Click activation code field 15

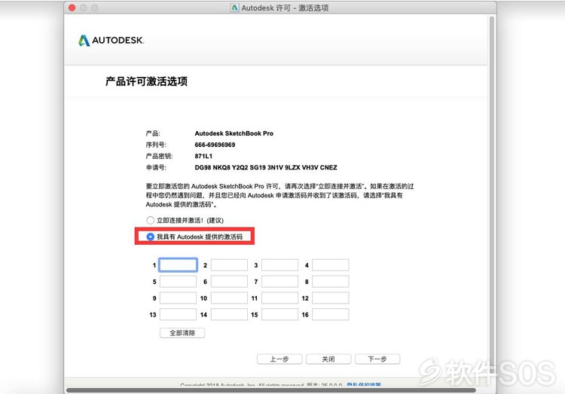tap(280, 314)
